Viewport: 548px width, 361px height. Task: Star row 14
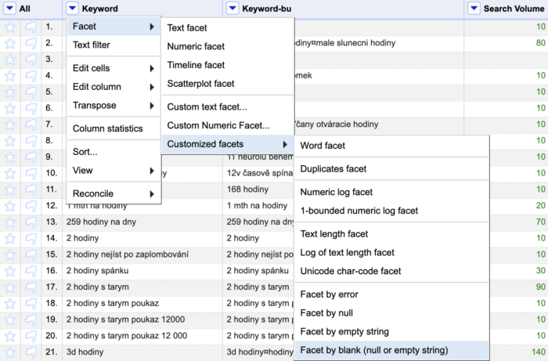(x=10, y=238)
